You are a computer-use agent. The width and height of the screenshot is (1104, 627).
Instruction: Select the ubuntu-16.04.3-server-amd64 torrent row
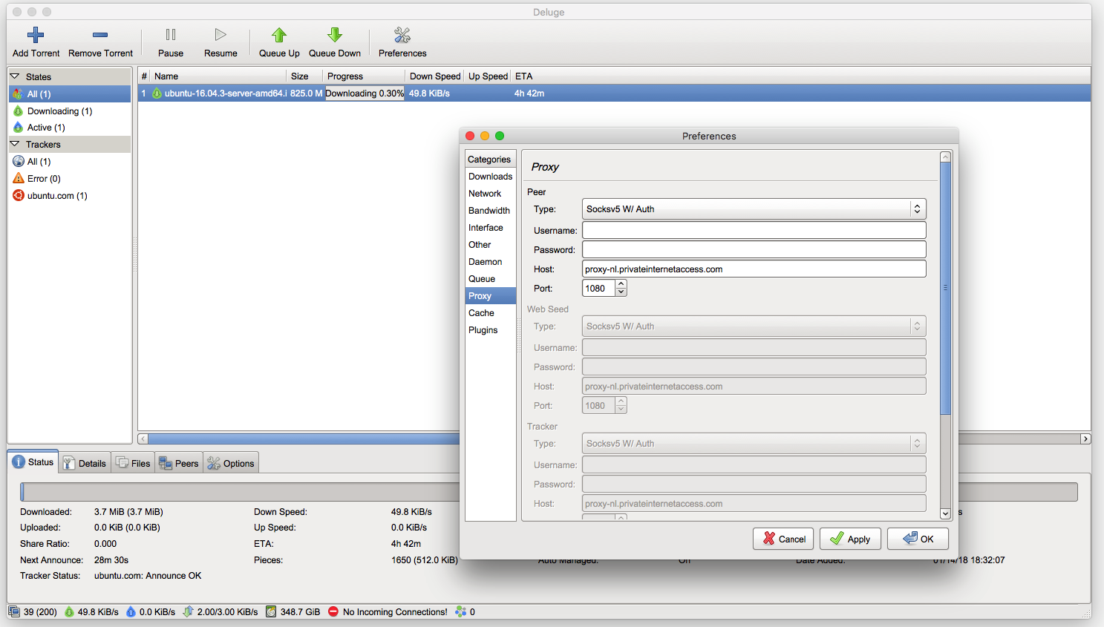(614, 93)
